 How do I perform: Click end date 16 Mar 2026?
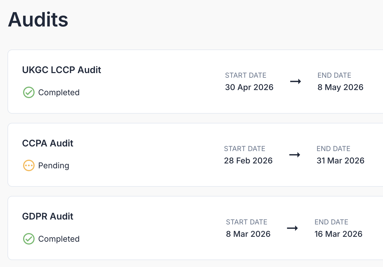pyautogui.click(x=339, y=234)
